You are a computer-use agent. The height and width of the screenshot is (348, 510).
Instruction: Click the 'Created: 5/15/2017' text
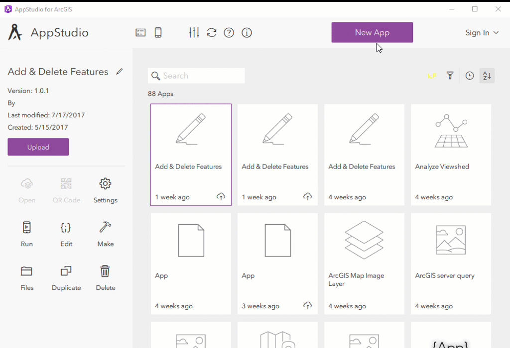[x=38, y=127]
